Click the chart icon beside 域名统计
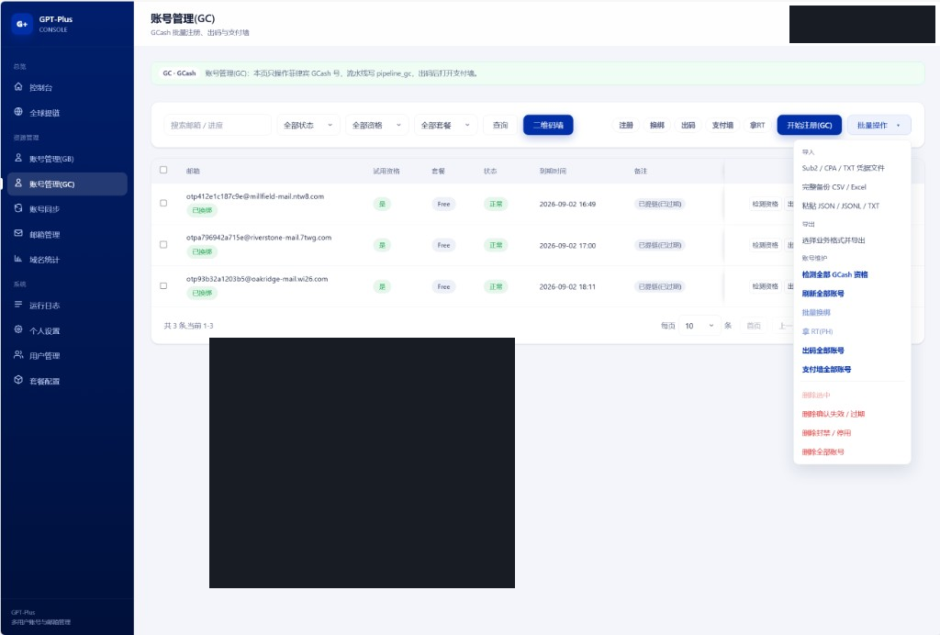The image size is (940, 635). [18, 259]
